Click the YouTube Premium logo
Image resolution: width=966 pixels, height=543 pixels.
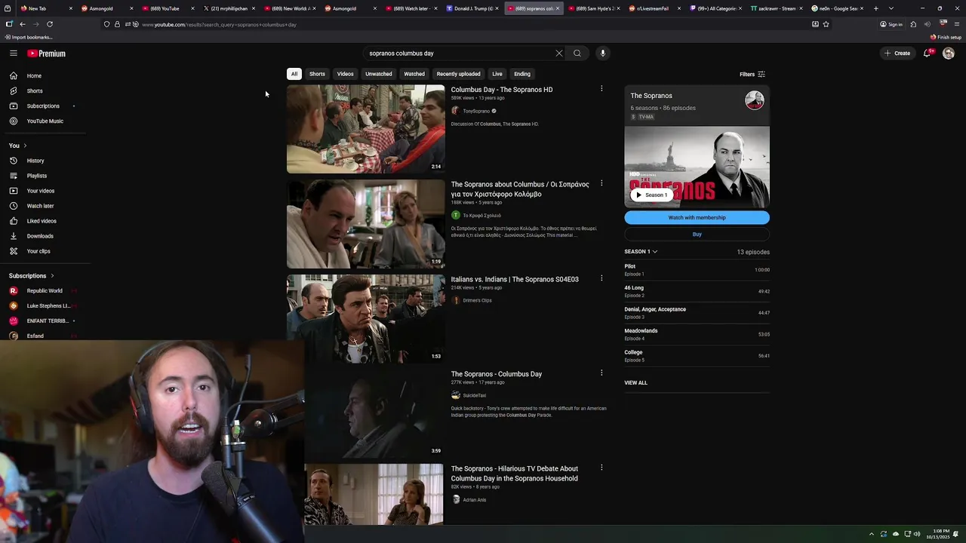click(47, 54)
